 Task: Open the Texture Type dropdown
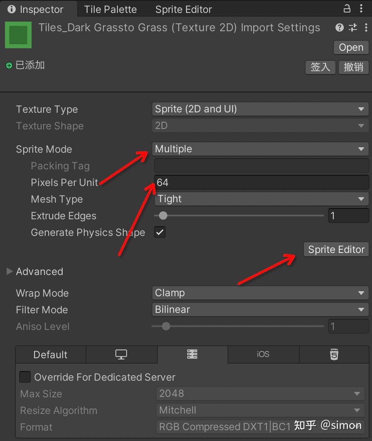click(260, 109)
